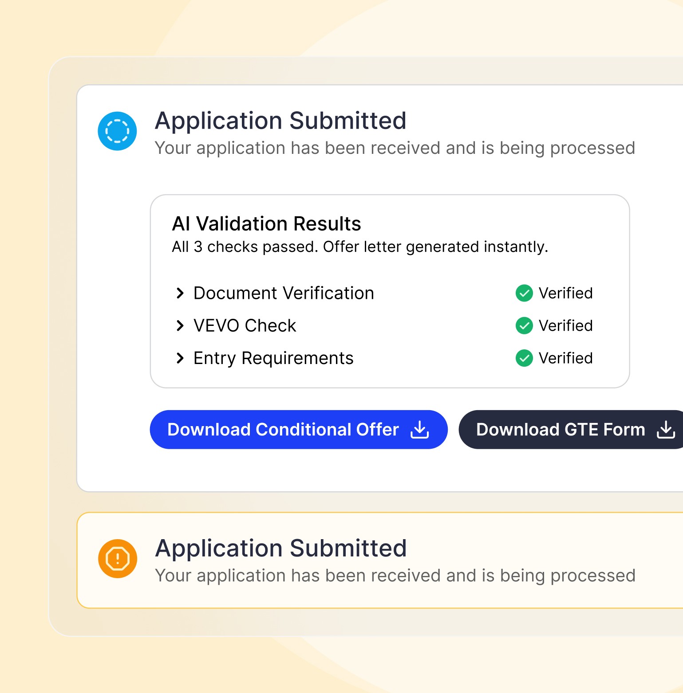Click the Verified status next to VEVO Check
This screenshot has width=683, height=693.
565,326
